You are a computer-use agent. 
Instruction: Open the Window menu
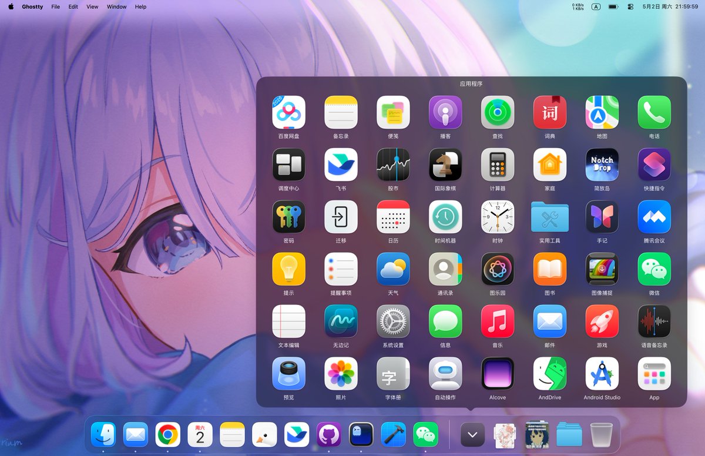116,6
